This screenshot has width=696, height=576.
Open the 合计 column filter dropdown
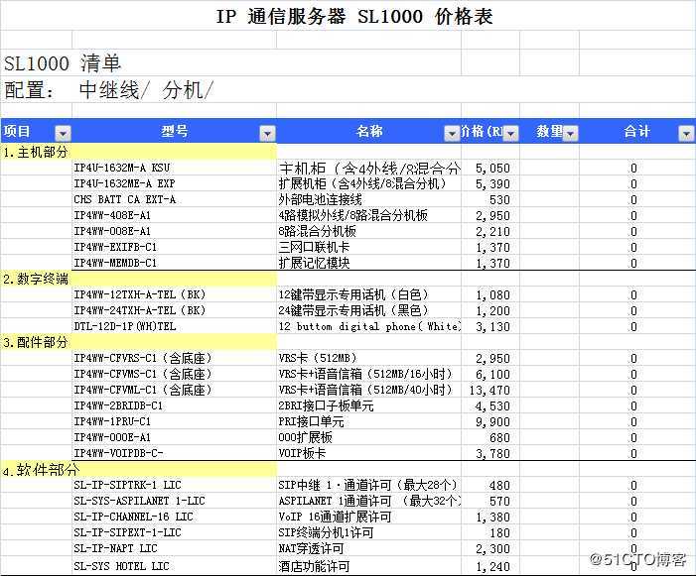coord(686,133)
